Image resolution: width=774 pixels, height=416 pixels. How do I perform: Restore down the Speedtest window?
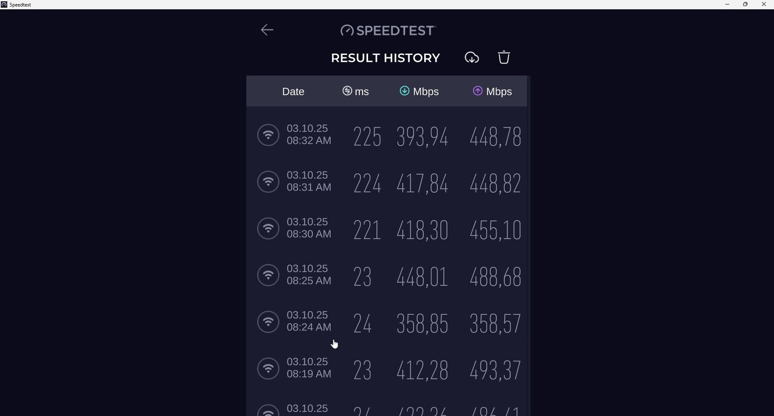tap(745, 4)
